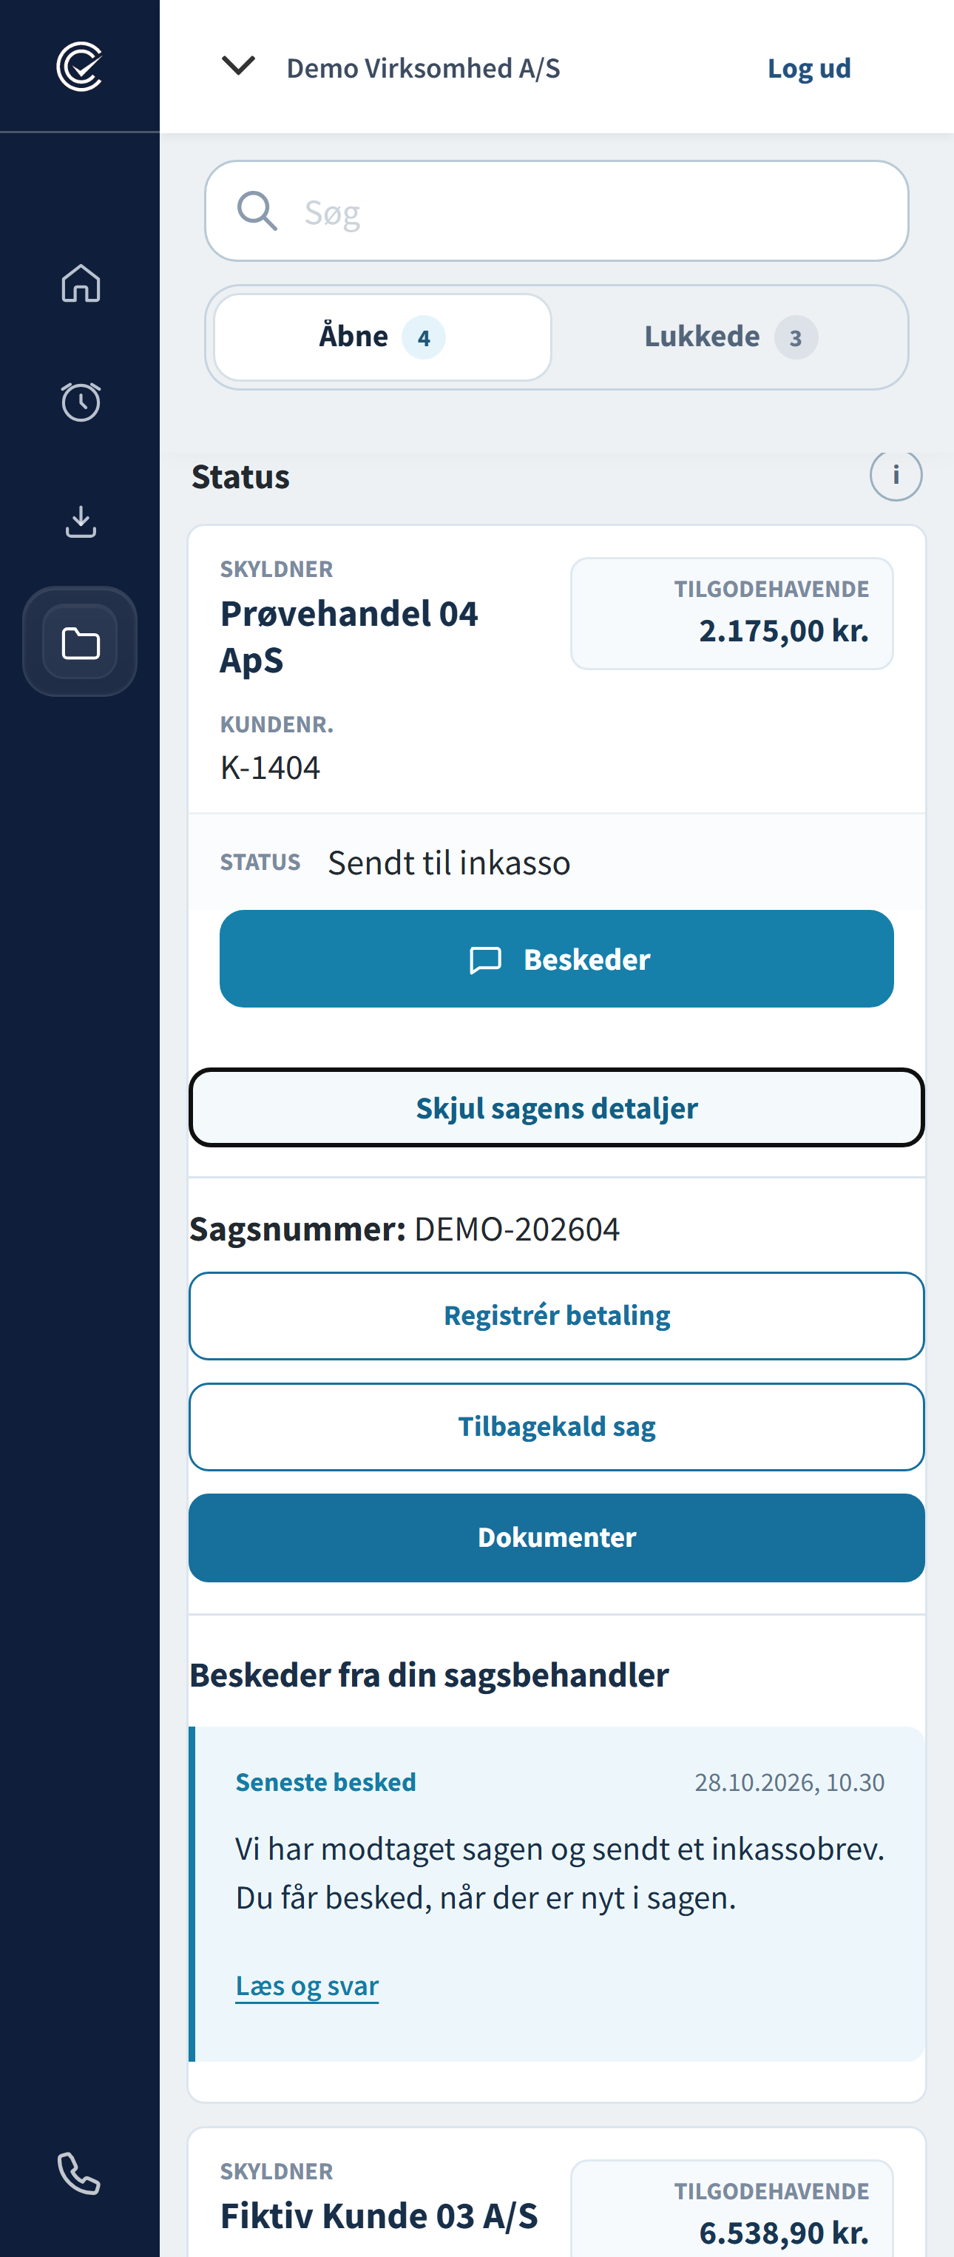Click the phone contact icon

pyautogui.click(x=80, y=2173)
